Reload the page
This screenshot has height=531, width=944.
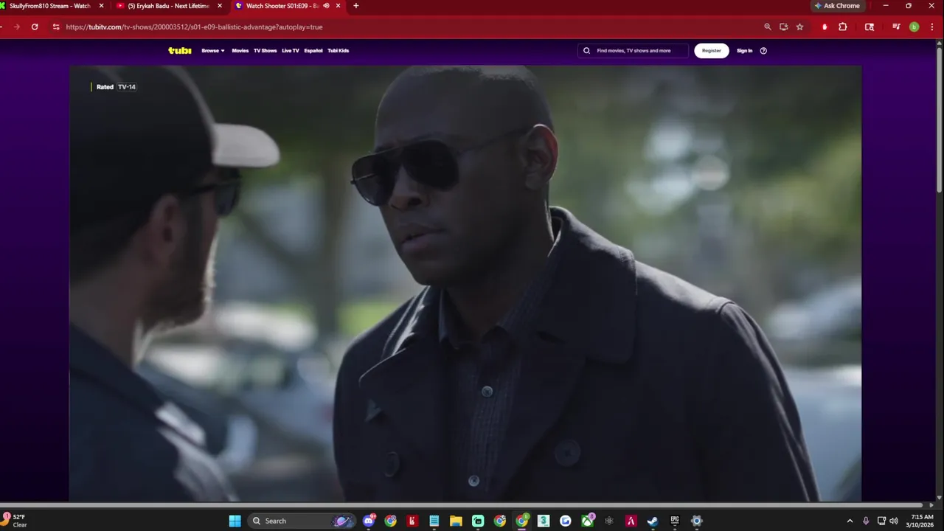(35, 27)
